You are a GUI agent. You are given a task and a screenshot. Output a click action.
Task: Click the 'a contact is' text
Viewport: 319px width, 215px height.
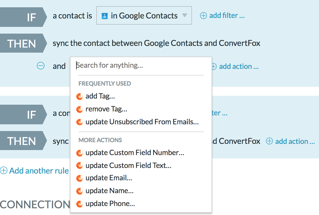click(x=72, y=16)
